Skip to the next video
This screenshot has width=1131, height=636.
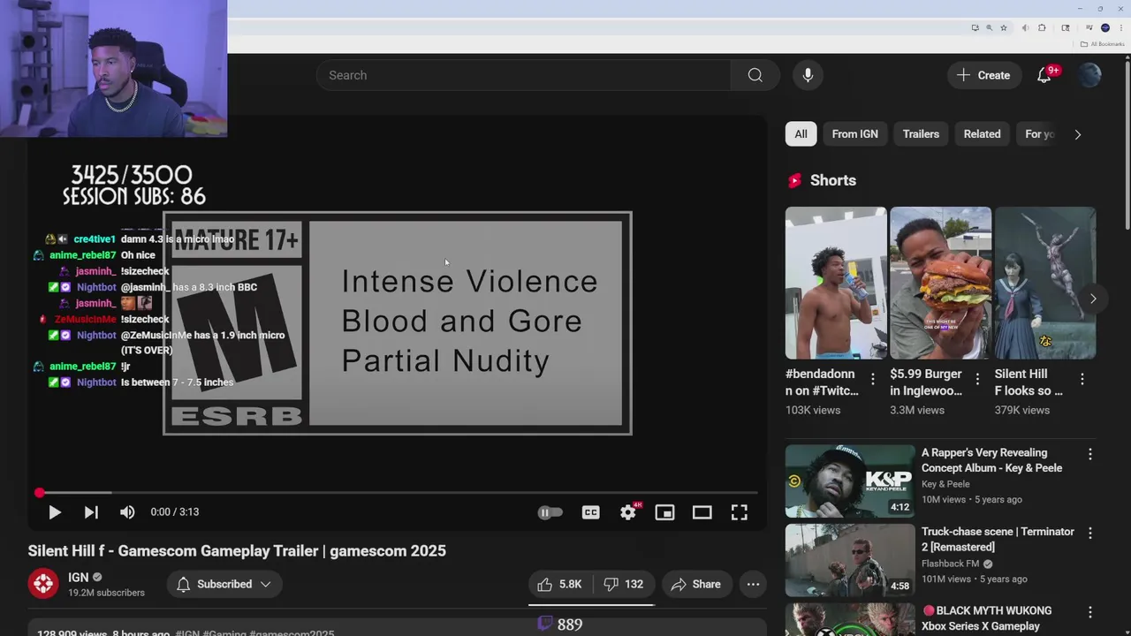point(91,511)
